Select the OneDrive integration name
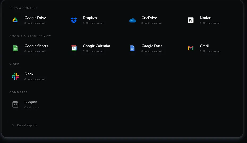 tap(149, 18)
